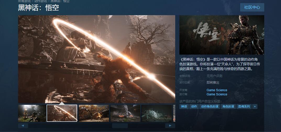Select the highlighted glowing ring thumbnail
Image resolution: width=281 pixels, height=132 pixels.
(x=62, y=113)
